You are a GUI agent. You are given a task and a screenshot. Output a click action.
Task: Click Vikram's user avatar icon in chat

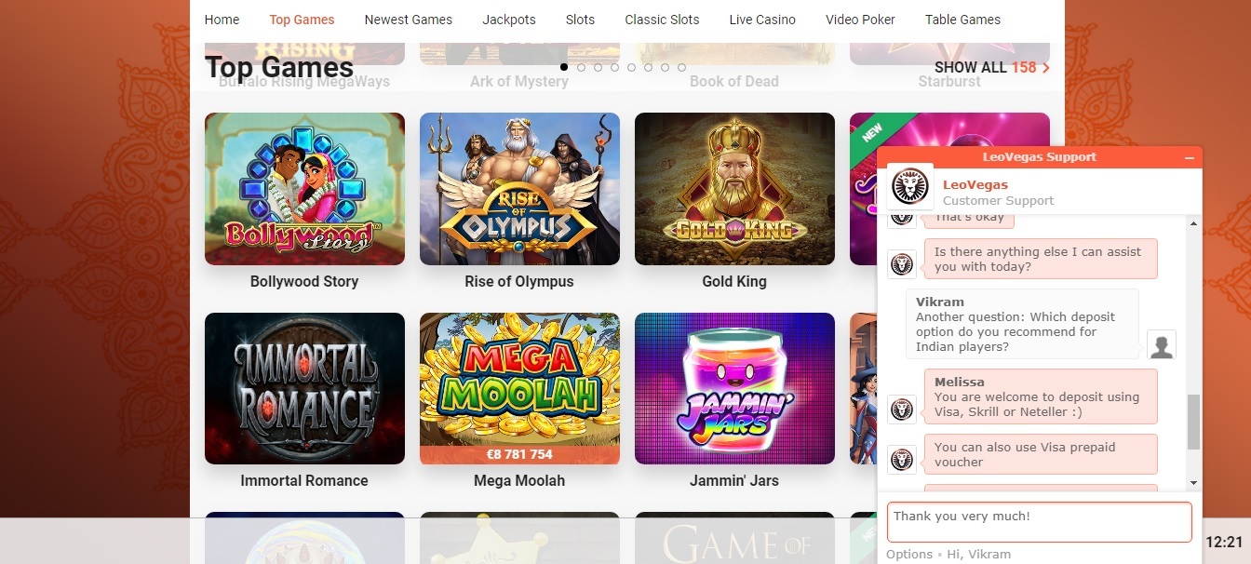tap(1161, 345)
